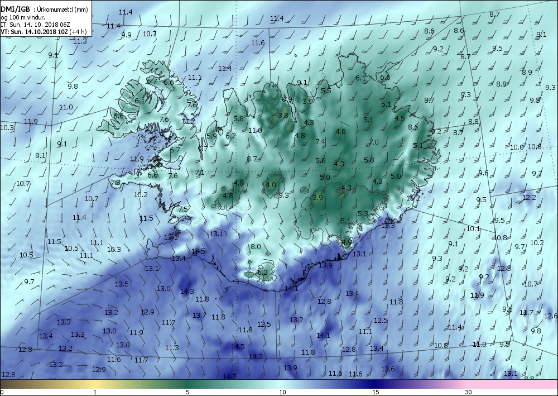
Task: Select the "VT: Sun. 14.10.2018 10Z (+4 h)" line
Action: tap(44, 31)
